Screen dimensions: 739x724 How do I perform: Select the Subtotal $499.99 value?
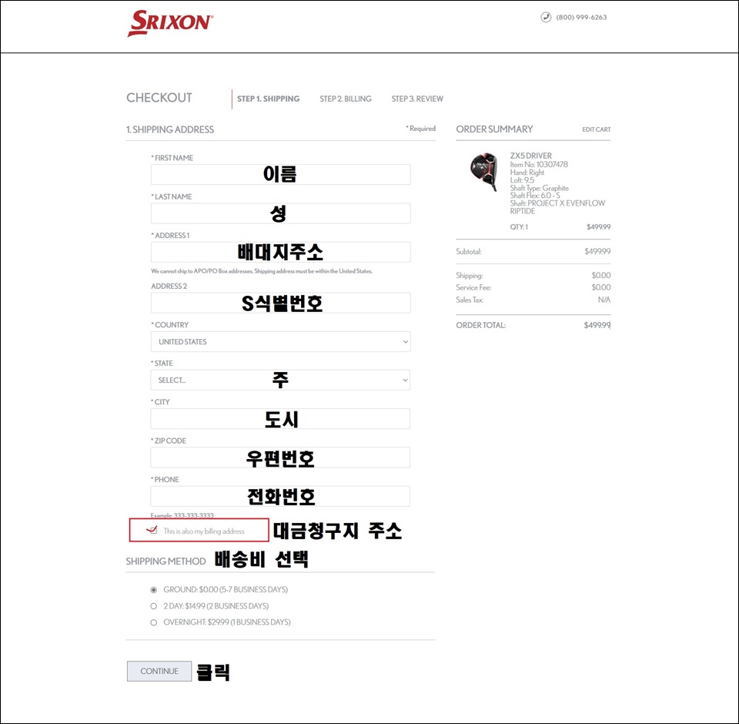pyautogui.click(x=597, y=251)
